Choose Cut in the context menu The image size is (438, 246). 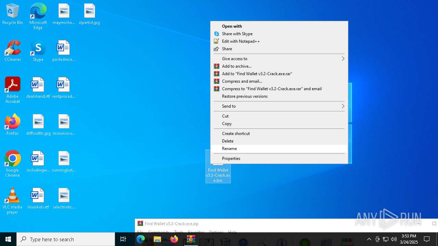(x=279, y=116)
